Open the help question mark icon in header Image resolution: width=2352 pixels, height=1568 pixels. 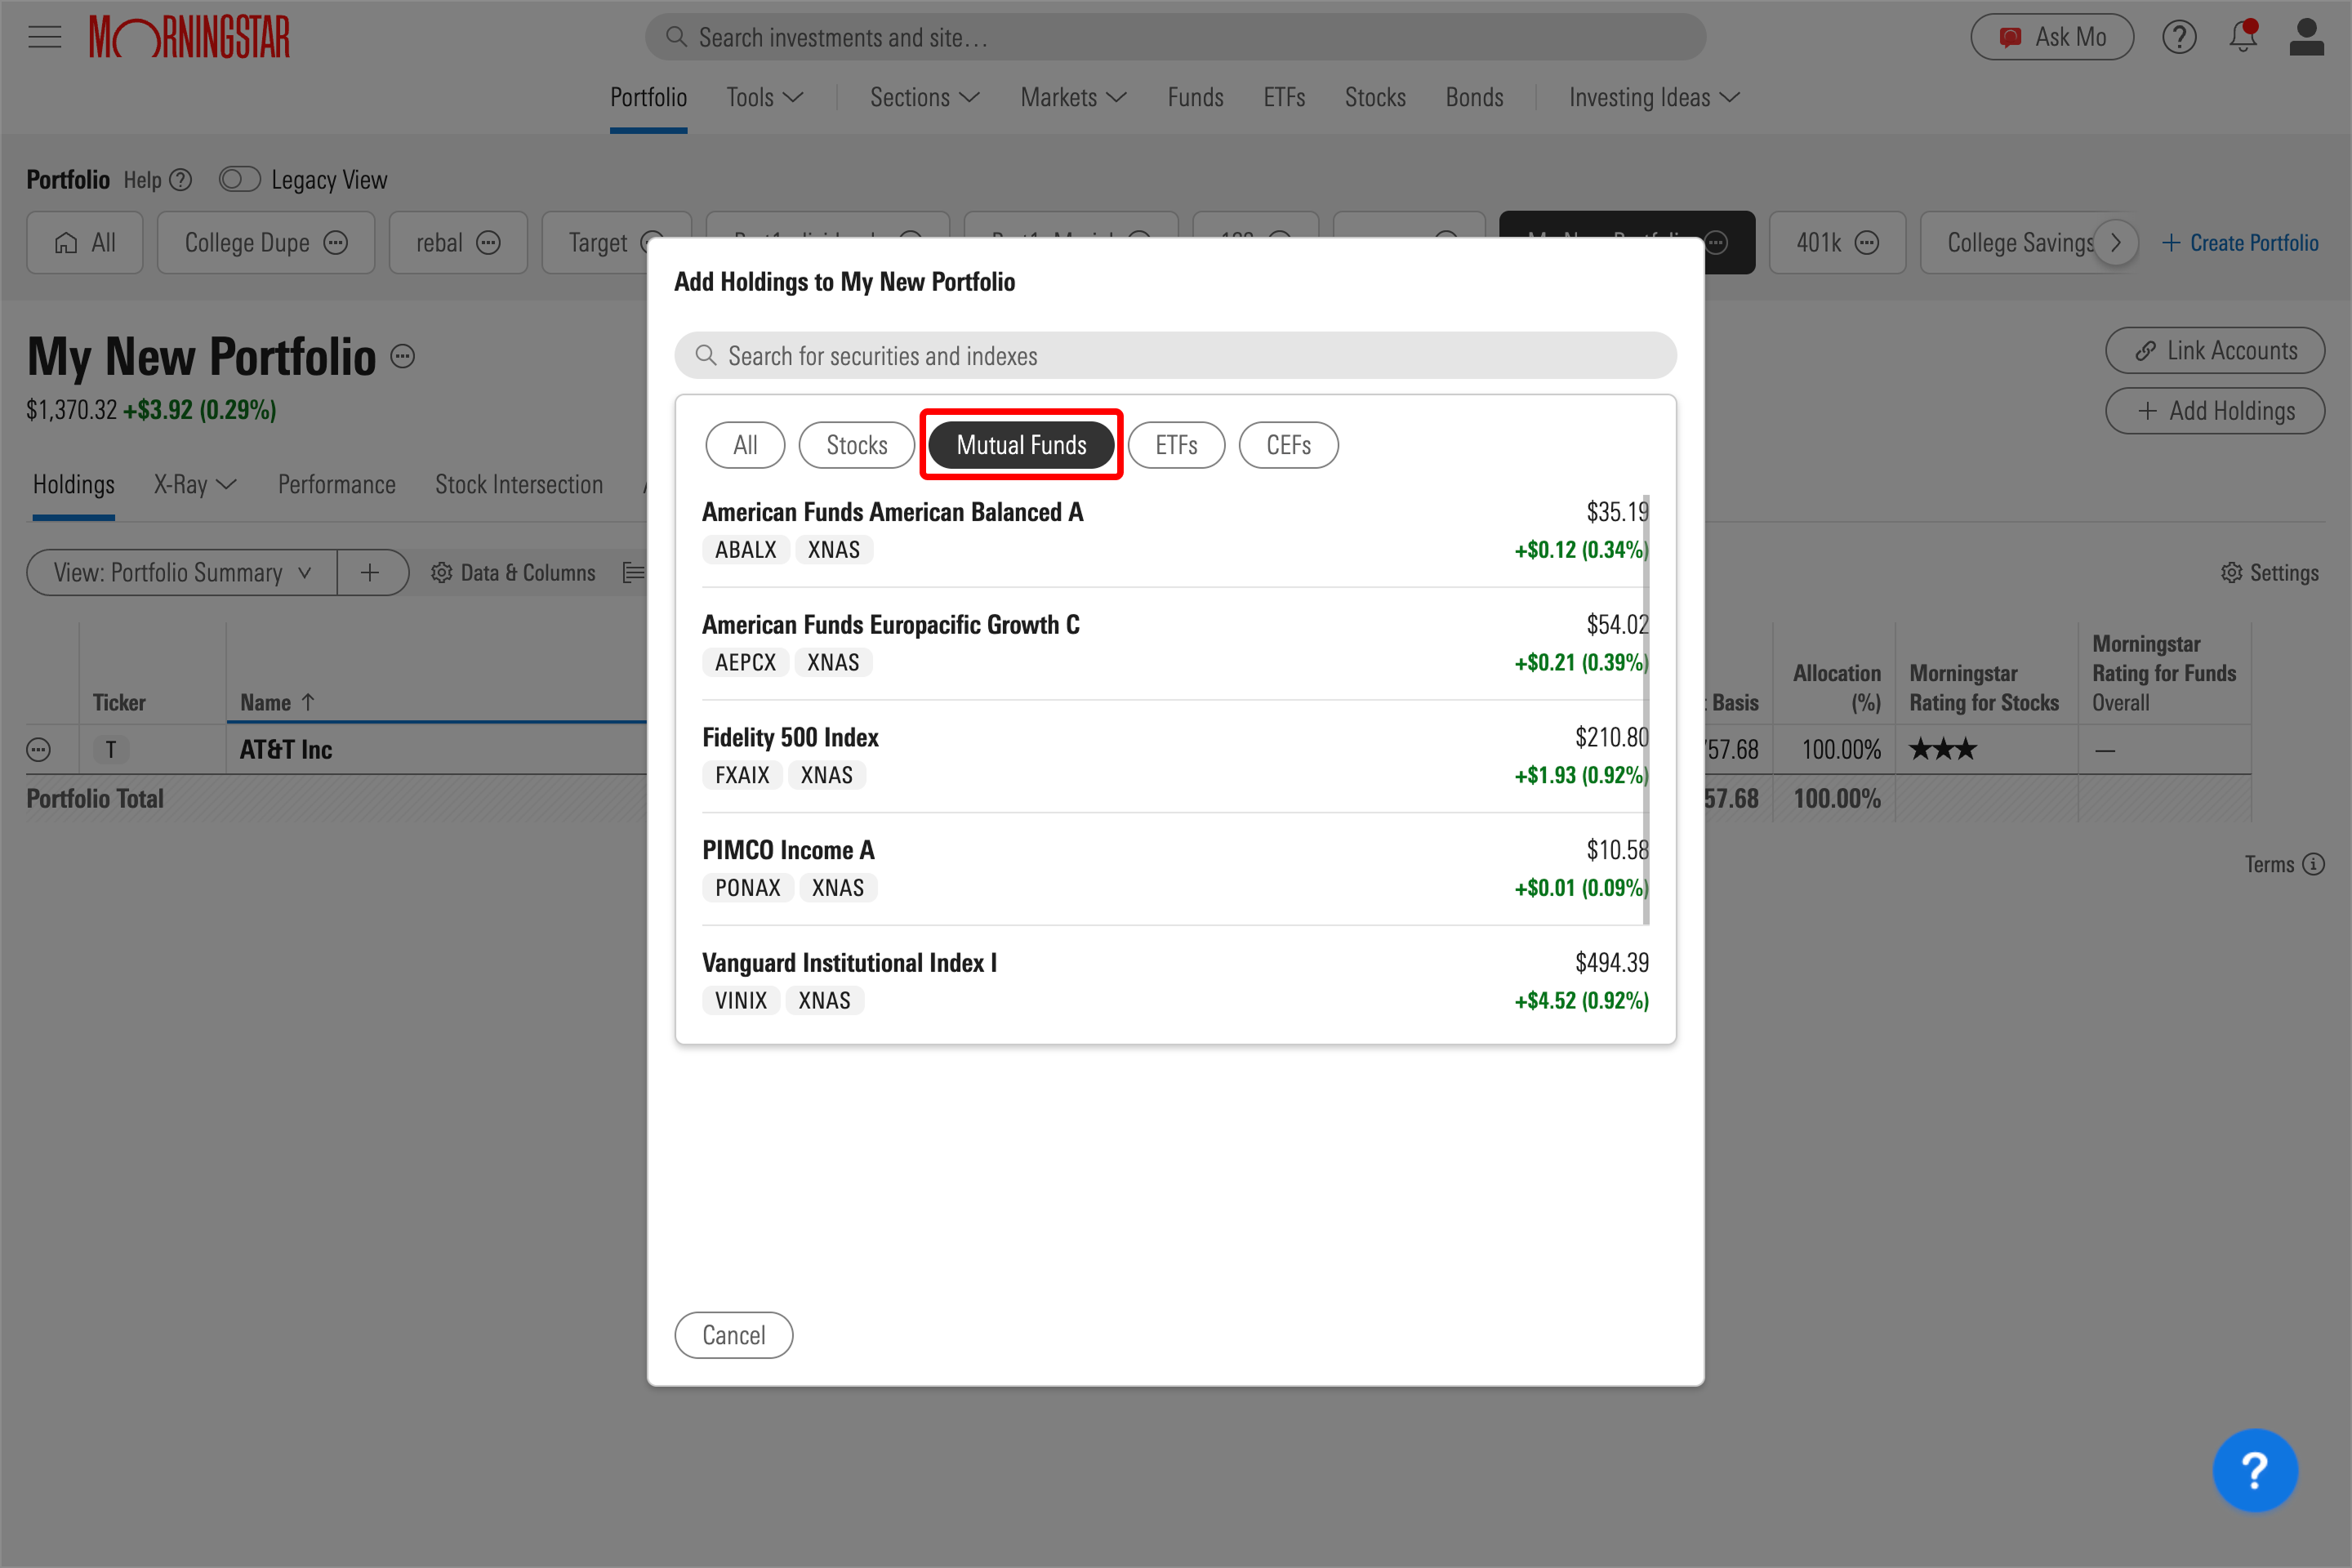[x=2179, y=37]
